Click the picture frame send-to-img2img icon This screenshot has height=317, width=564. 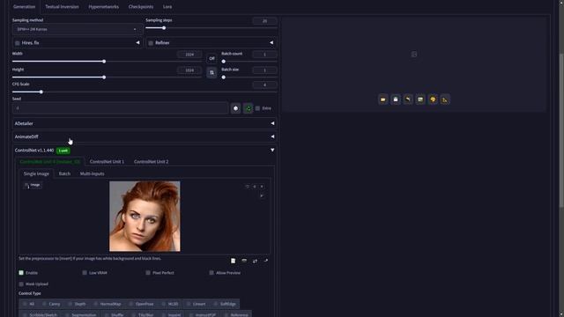[420, 100]
